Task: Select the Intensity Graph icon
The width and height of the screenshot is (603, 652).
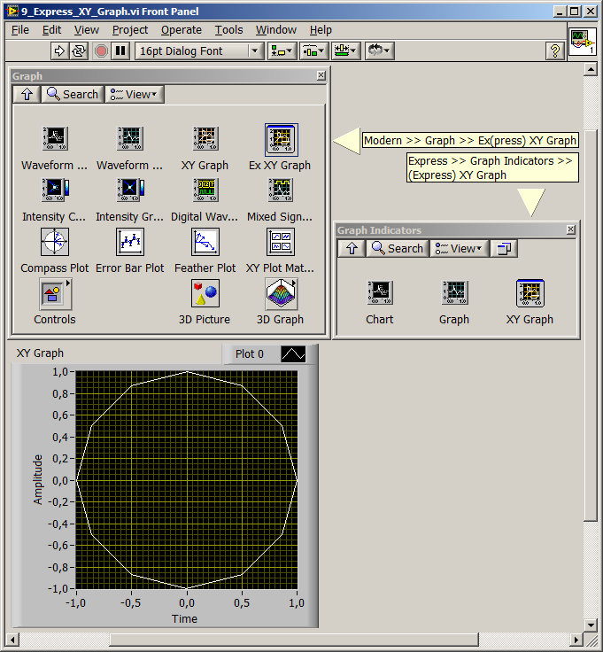Action: (x=130, y=190)
